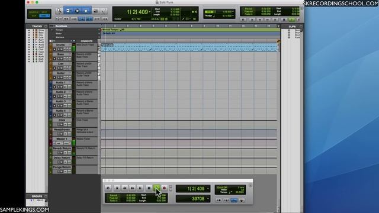The width and height of the screenshot is (379, 213).
Task: Select Delay Return track name
Action: (x=62, y=158)
